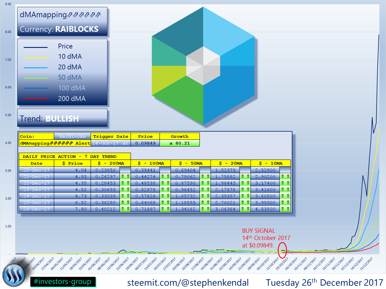Select the 26-Dec-17 price cell 7.90
Screen dimensions: 386x289
(x=72, y=209)
